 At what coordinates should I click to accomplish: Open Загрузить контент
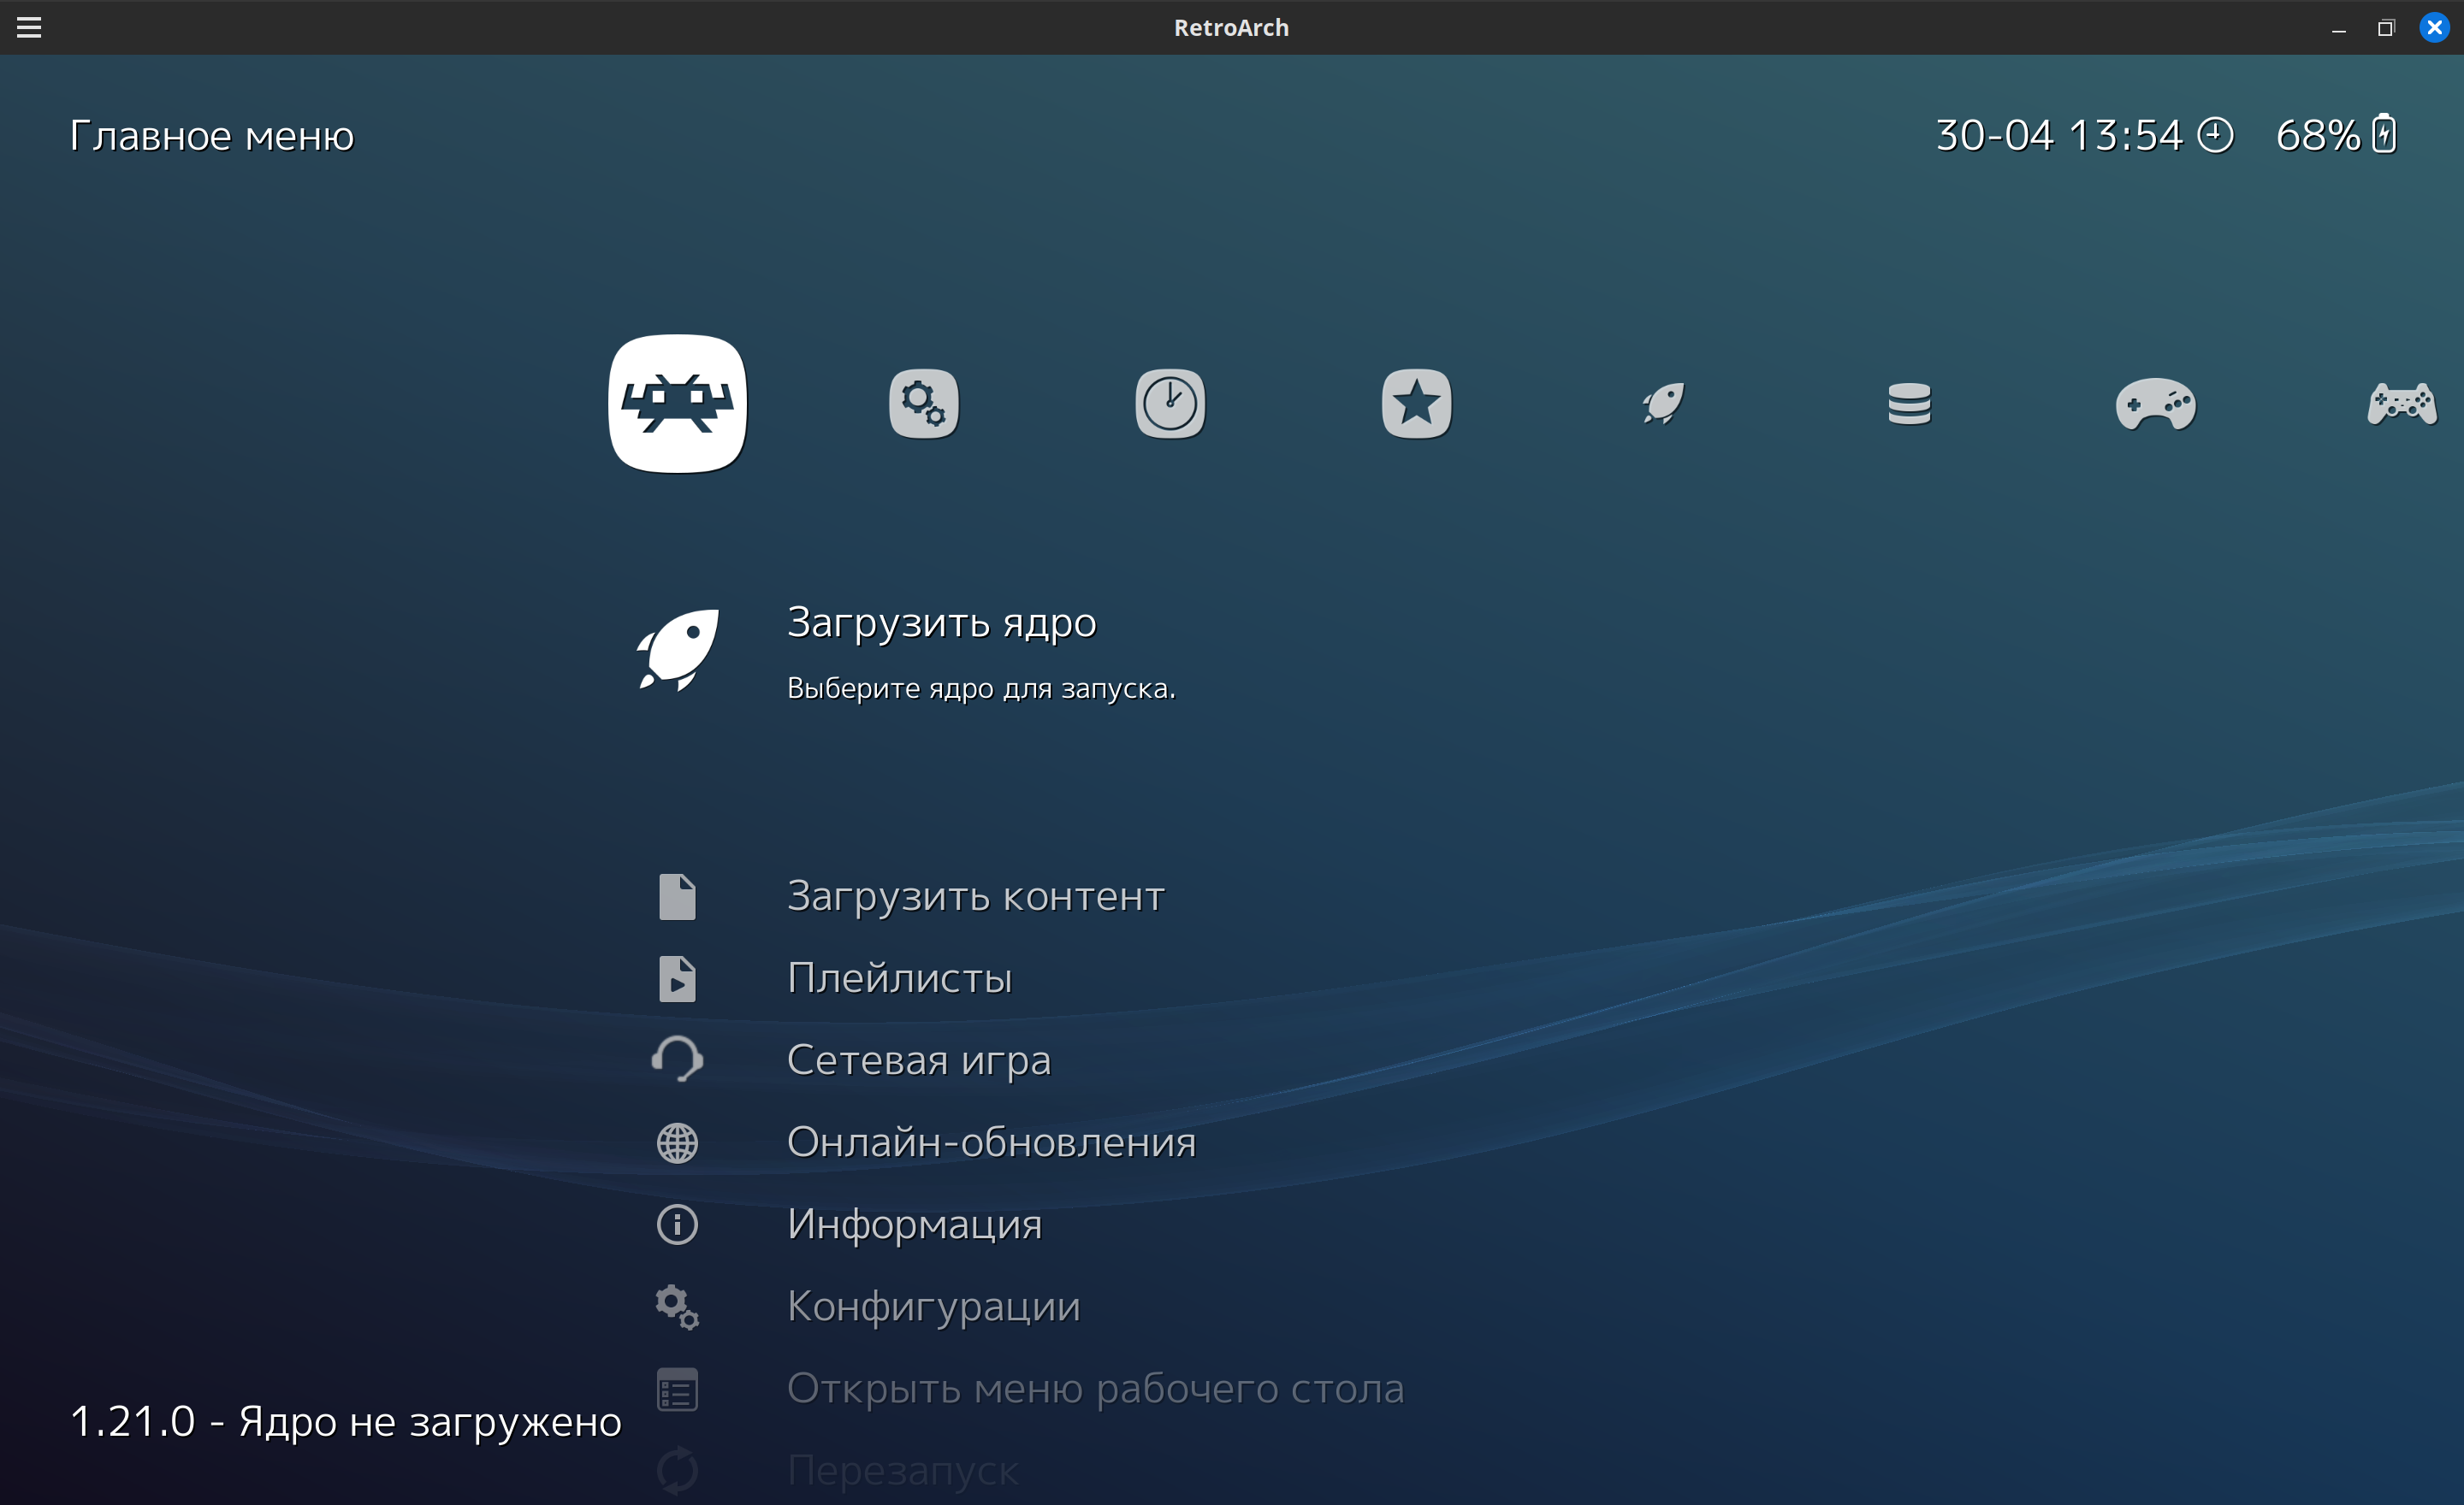[975, 896]
